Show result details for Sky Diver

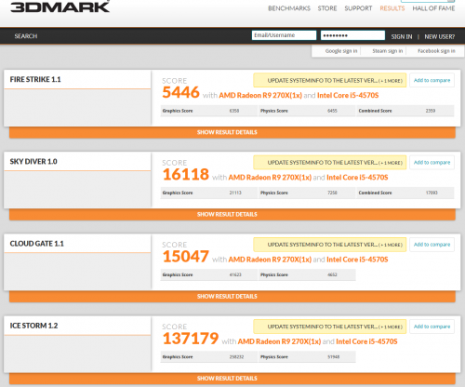[x=232, y=215]
